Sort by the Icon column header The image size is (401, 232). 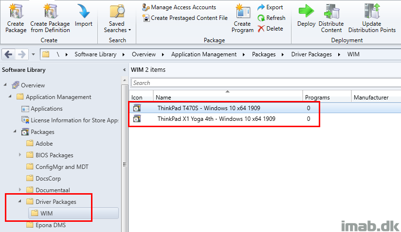(137, 98)
